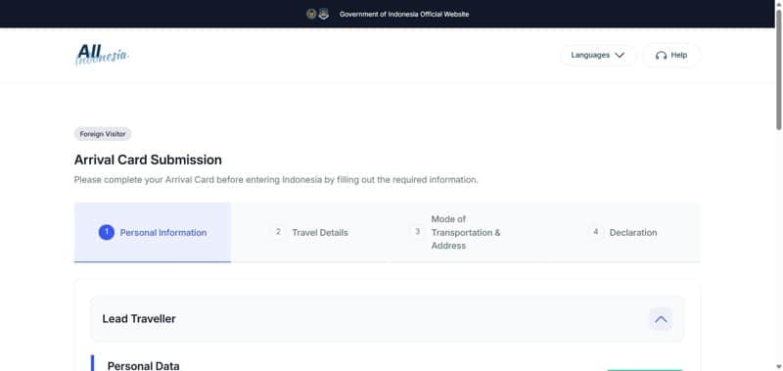Open the Languages dropdown
Viewport: 783px width, 371px height.
[x=598, y=55]
